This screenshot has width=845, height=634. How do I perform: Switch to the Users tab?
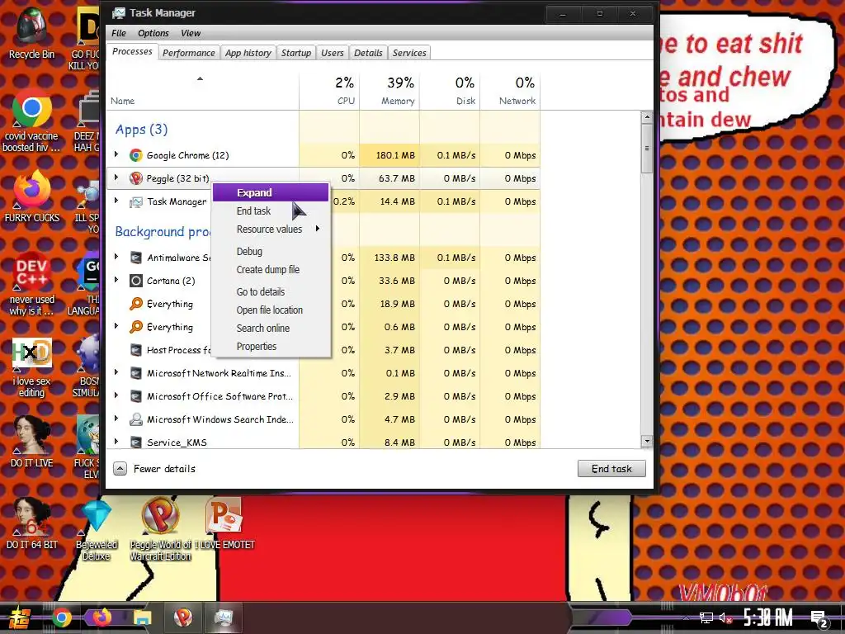pos(332,53)
